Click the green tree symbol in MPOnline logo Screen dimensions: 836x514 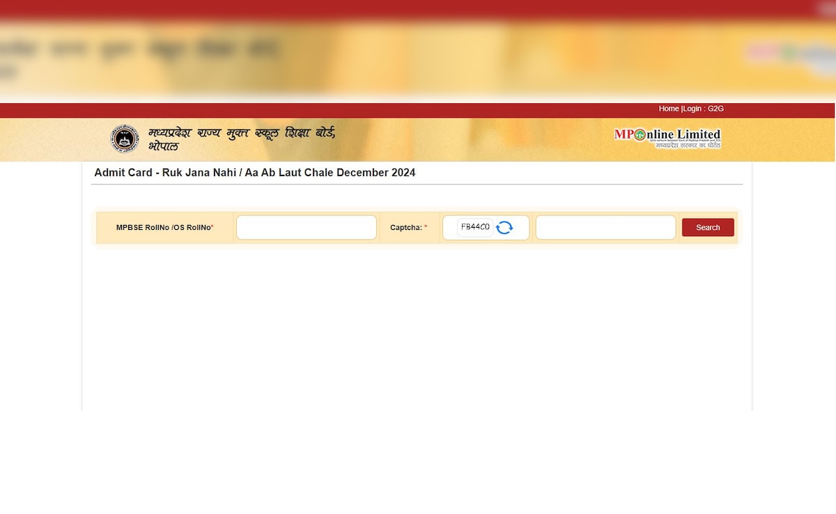(x=640, y=134)
